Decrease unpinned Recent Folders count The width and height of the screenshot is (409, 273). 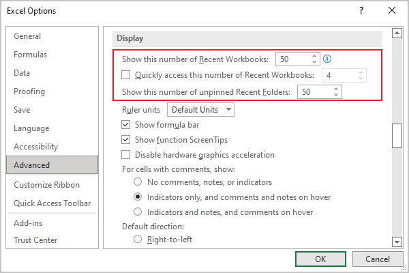(x=336, y=95)
